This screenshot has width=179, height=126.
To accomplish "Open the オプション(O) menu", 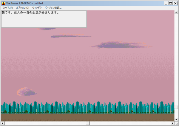I will tap(22, 8).
